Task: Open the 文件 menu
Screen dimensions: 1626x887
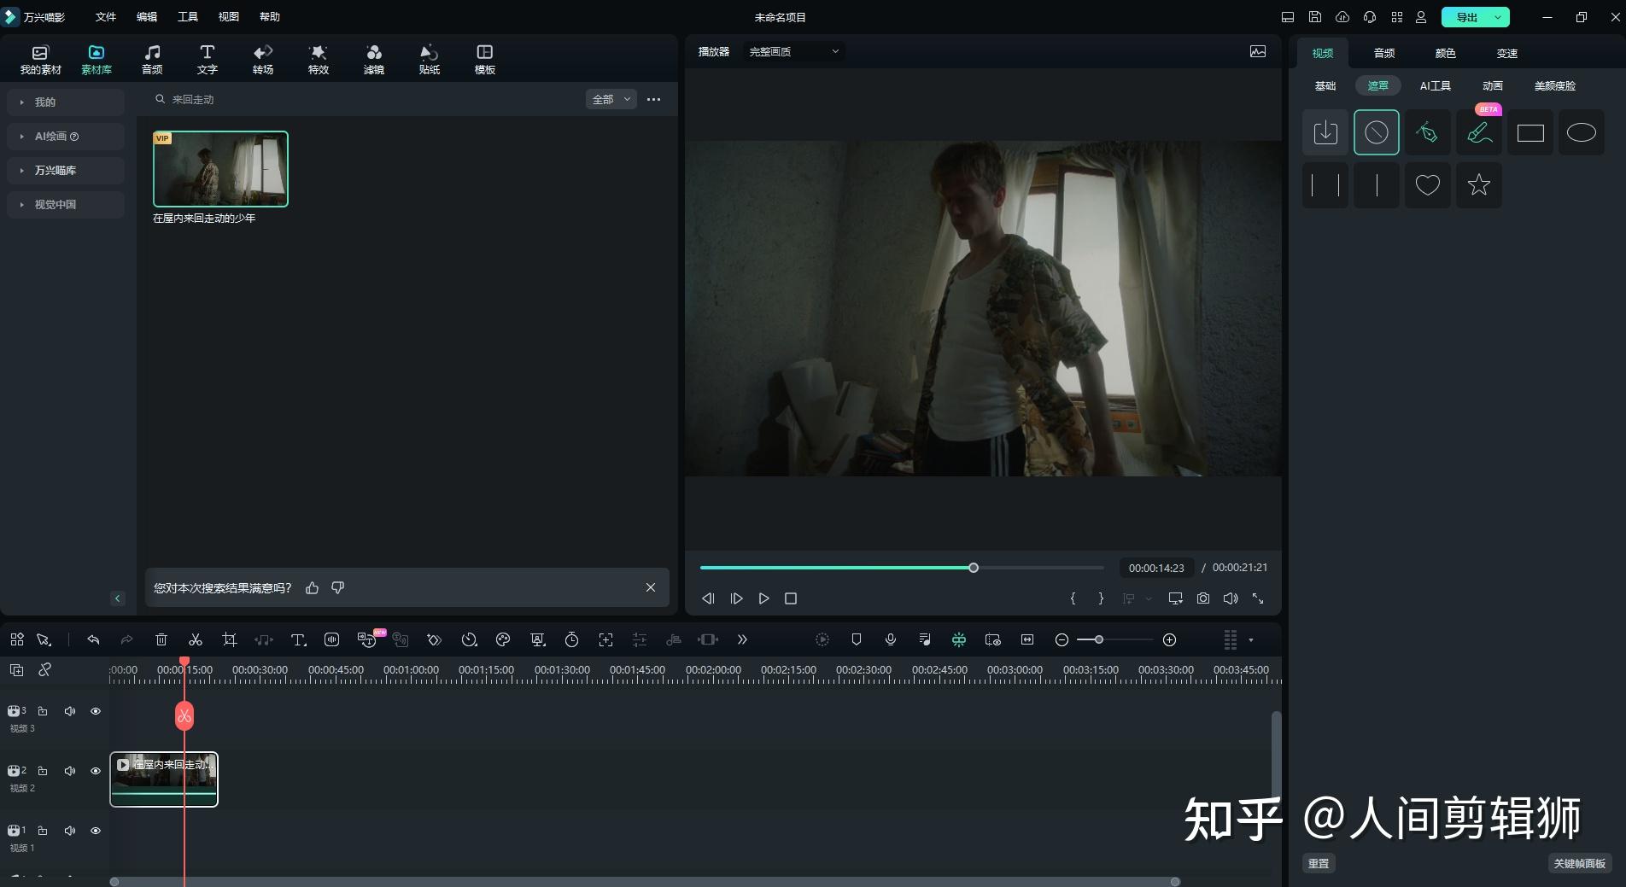Action: click(106, 17)
